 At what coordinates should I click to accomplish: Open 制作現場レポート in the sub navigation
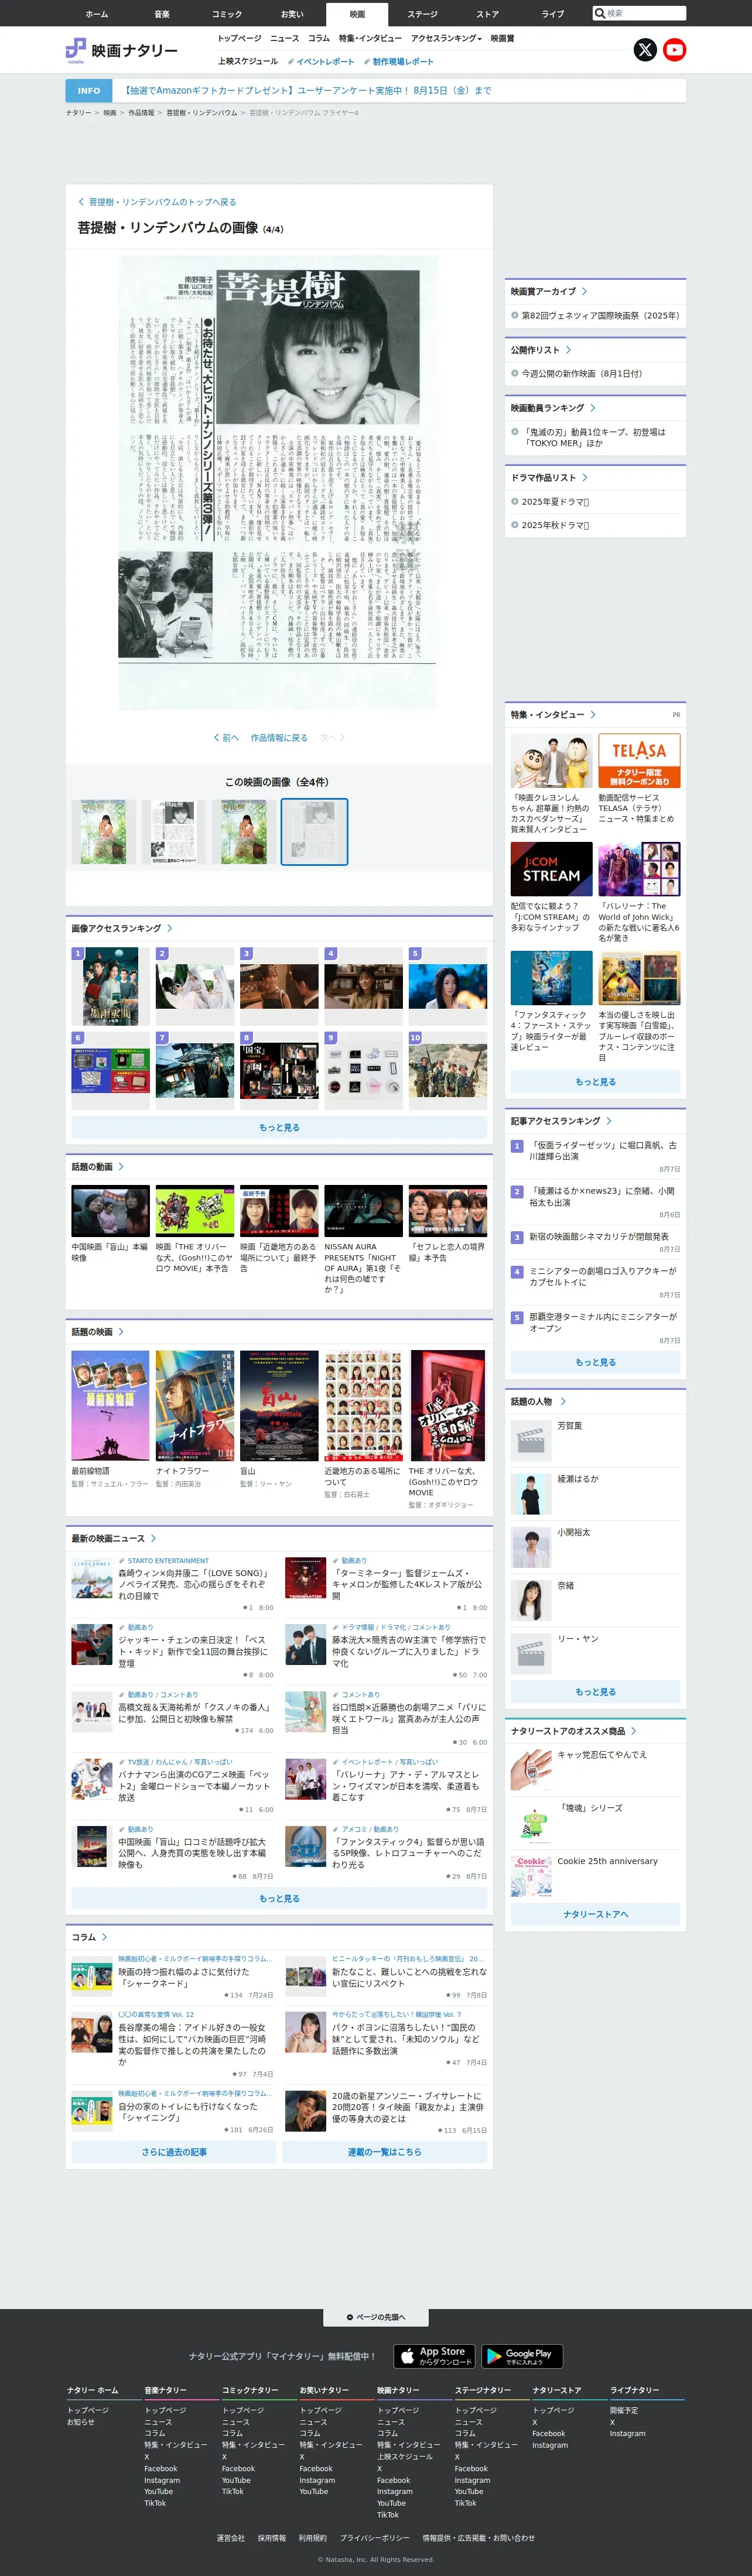(399, 61)
